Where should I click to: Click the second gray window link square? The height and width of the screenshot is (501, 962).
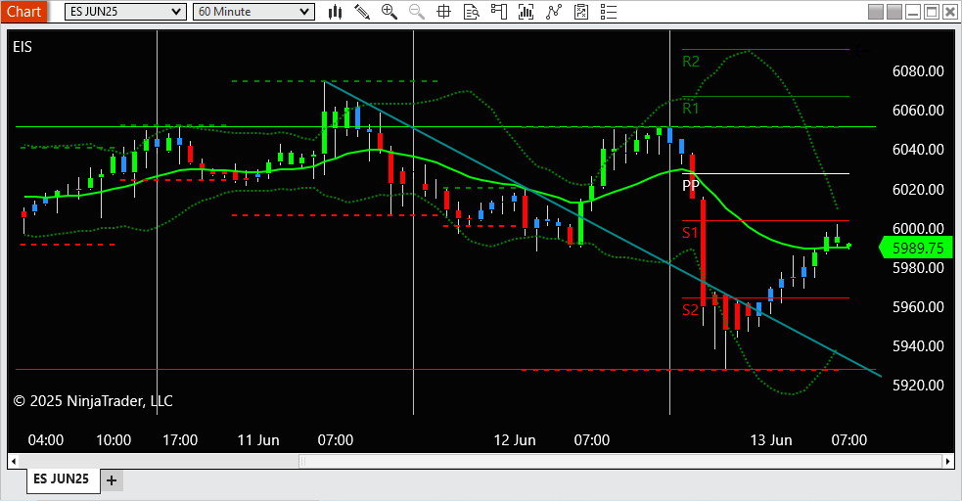coord(894,12)
